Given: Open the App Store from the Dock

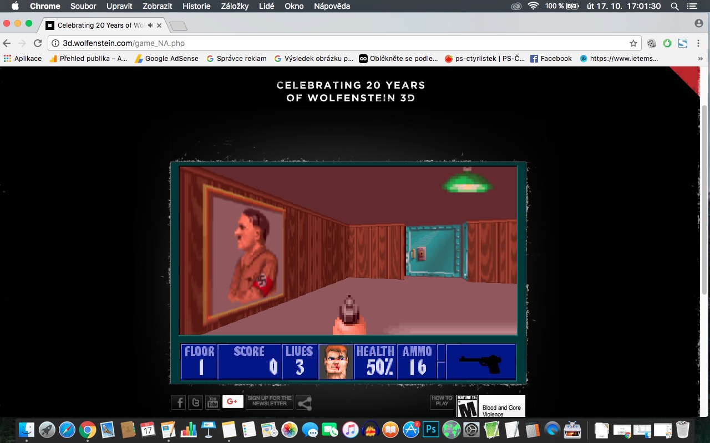Looking at the screenshot, I should point(410,430).
